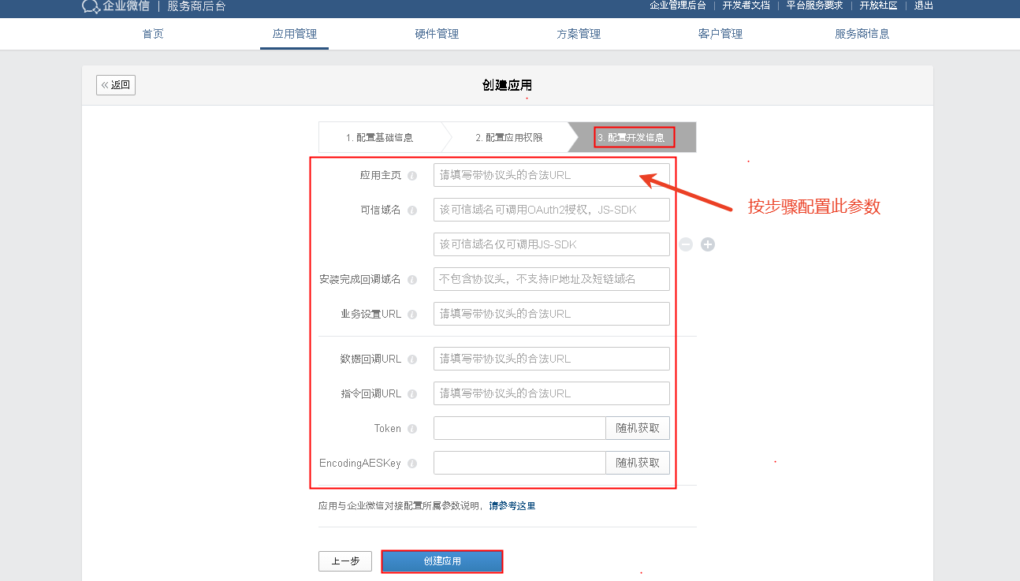Image resolution: width=1020 pixels, height=581 pixels.
Task: Generate random EncodingAESKey via 随机获取
Action: 637,463
